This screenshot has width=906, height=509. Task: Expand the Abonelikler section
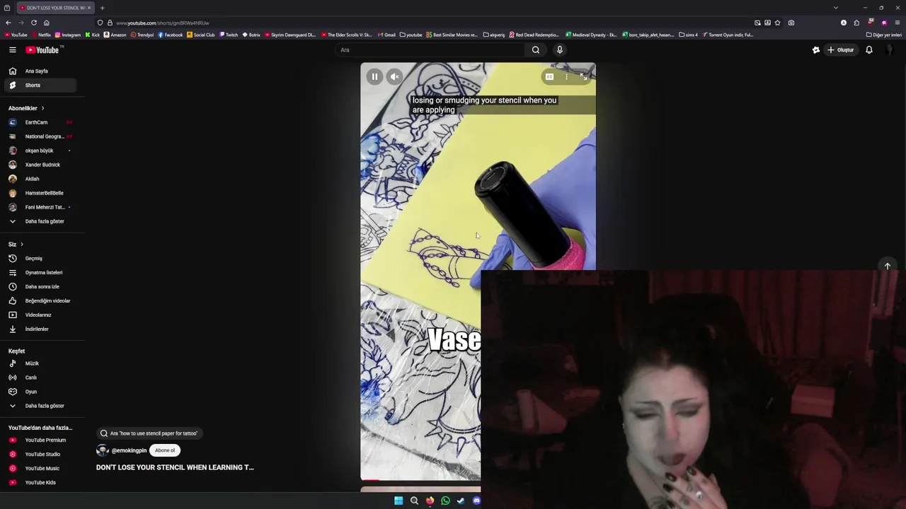[26, 108]
